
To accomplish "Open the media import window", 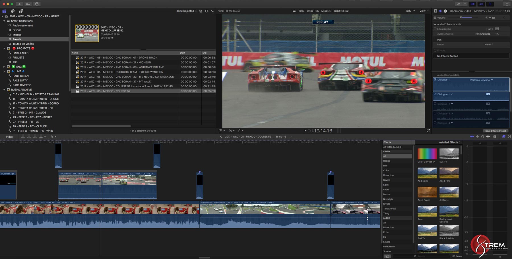I will click(x=19, y=4).
